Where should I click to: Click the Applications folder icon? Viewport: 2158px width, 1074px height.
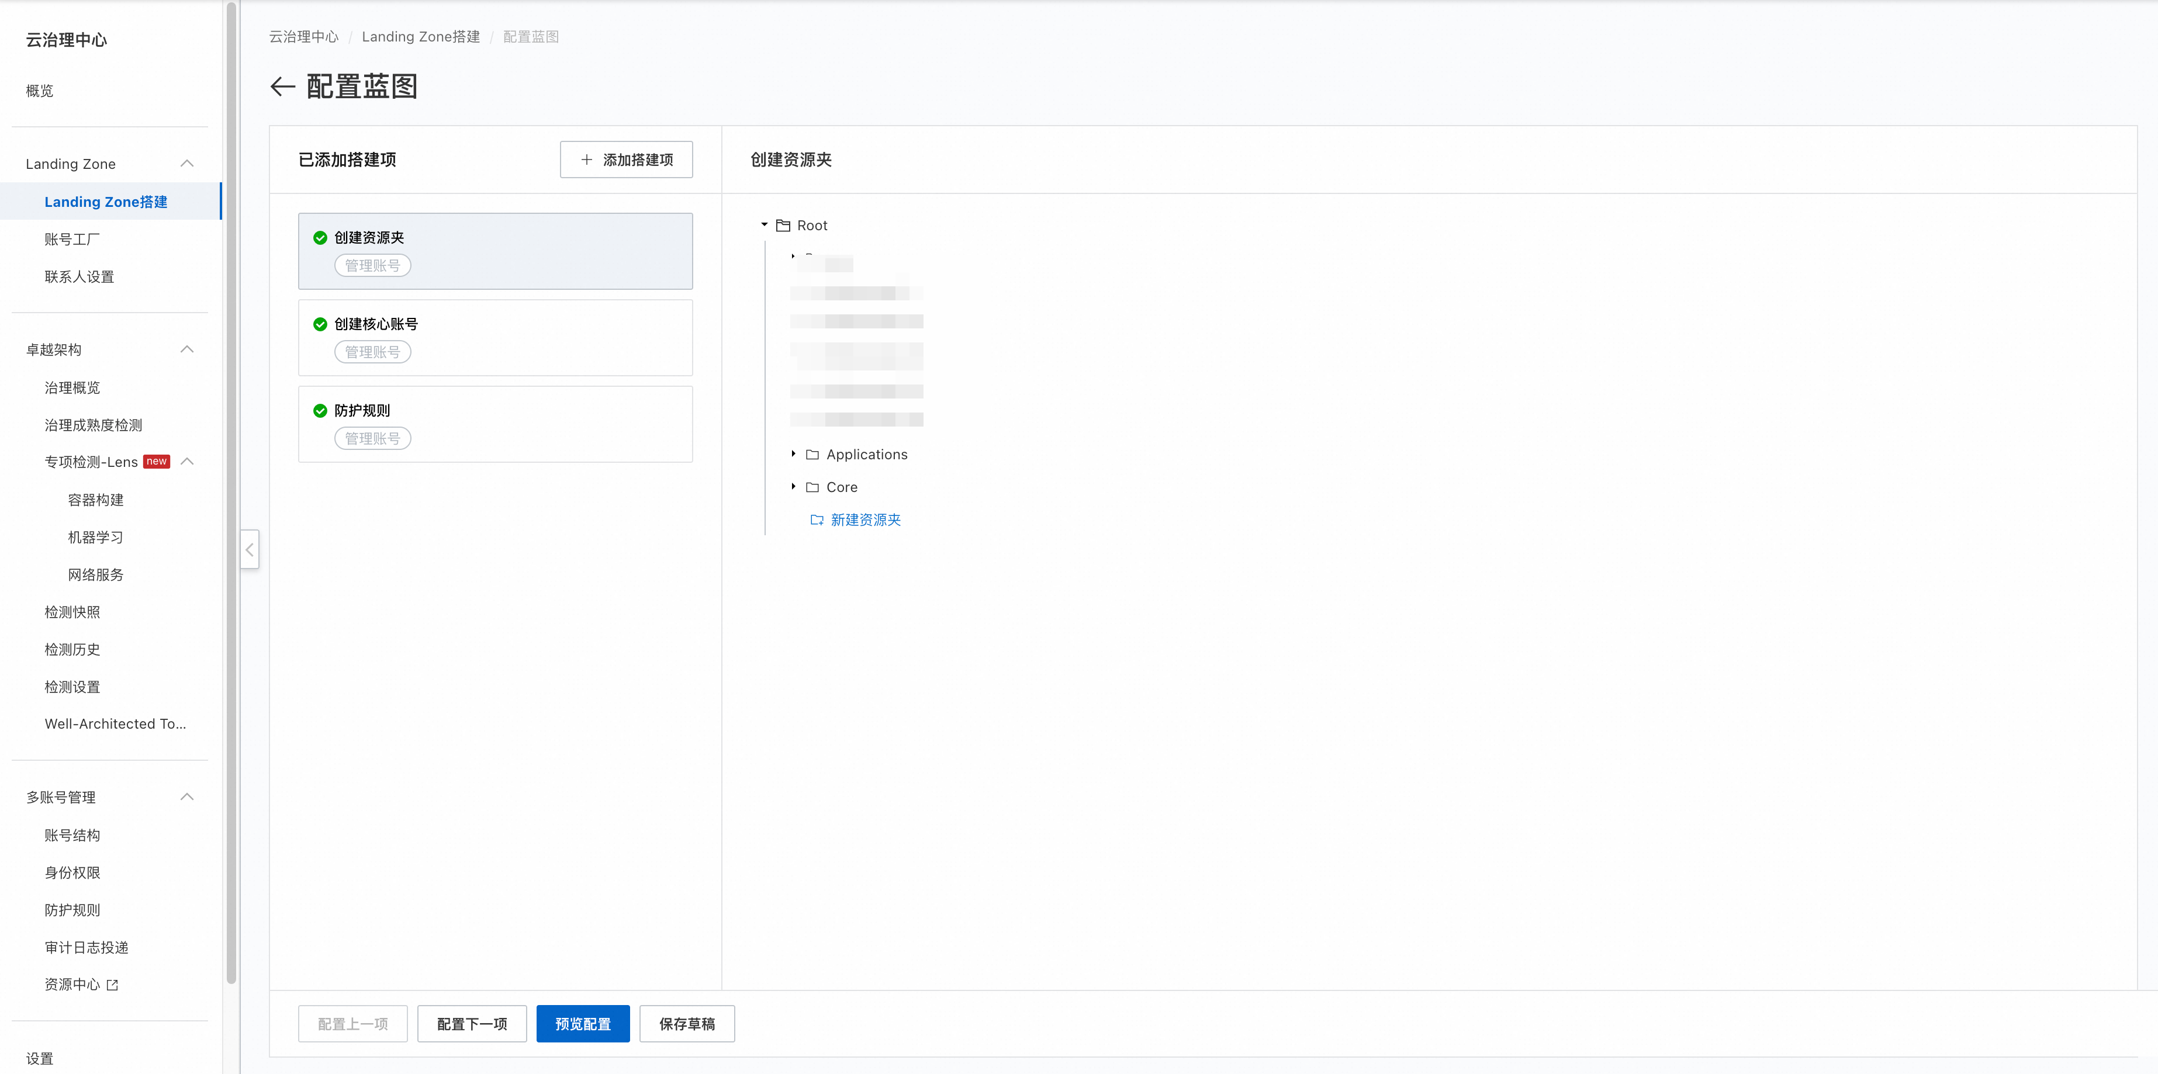(x=812, y=454)
